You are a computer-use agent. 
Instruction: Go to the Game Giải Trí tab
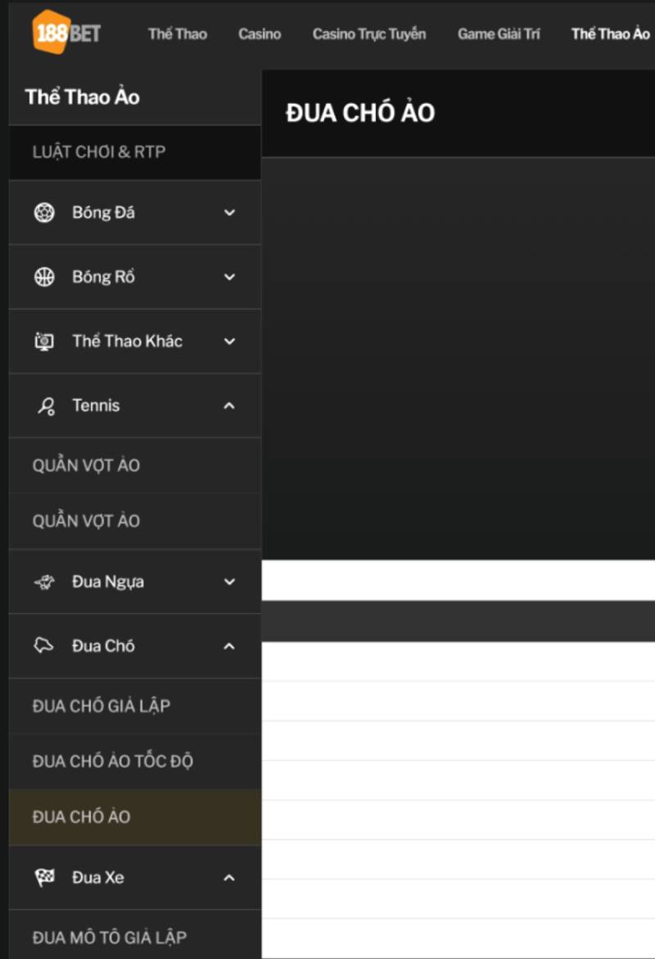[x=499, y=34]
